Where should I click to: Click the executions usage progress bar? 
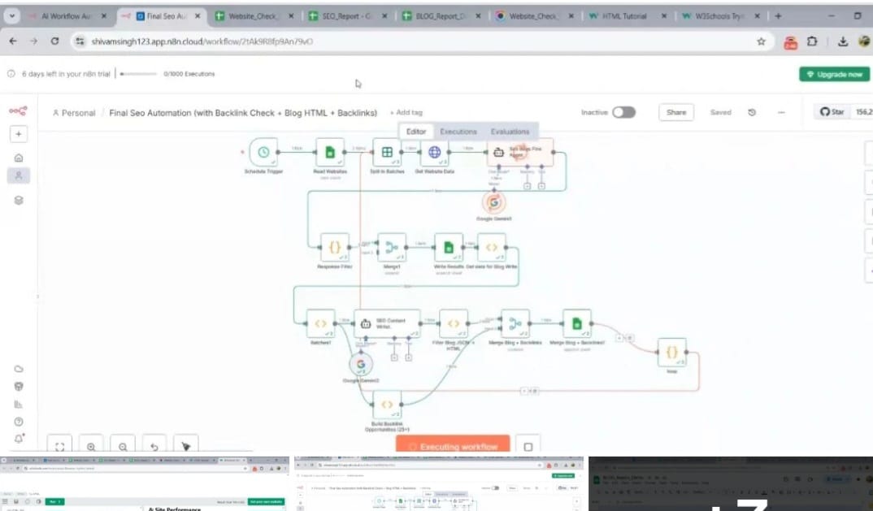pos(138,73)
